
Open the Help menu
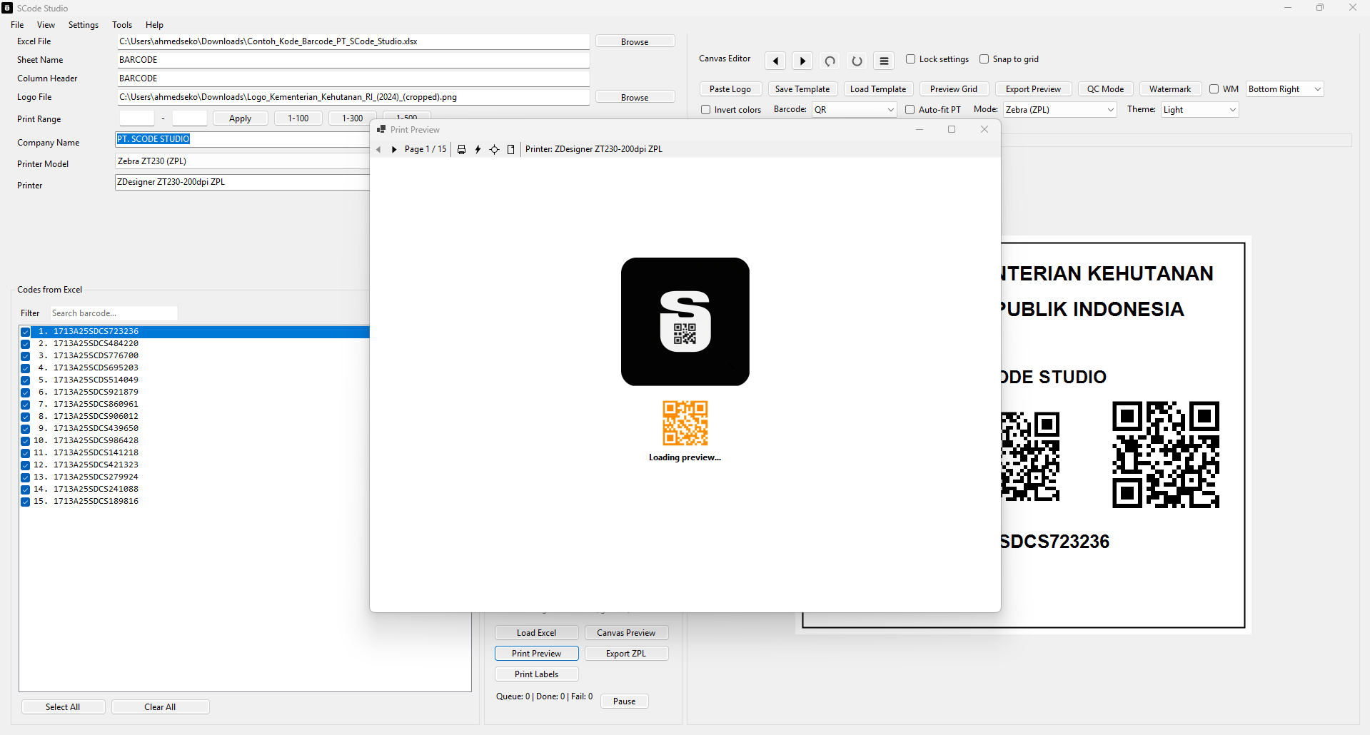[x=154, y=25]
